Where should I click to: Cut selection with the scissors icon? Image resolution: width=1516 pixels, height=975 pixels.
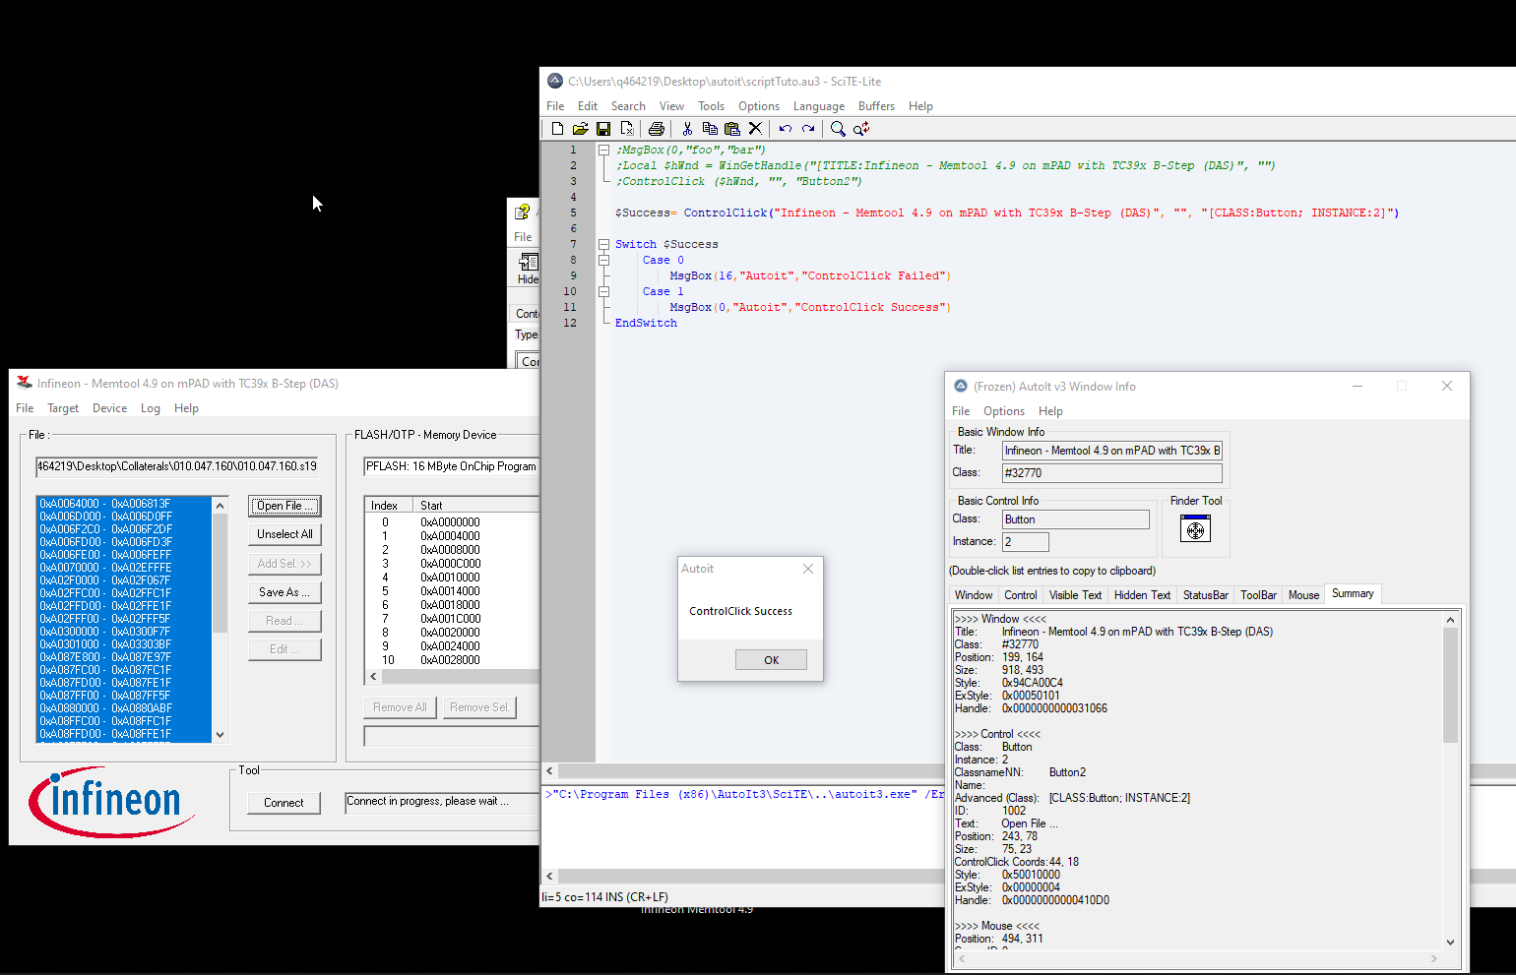pyautogui.click(x=687, y=129)
